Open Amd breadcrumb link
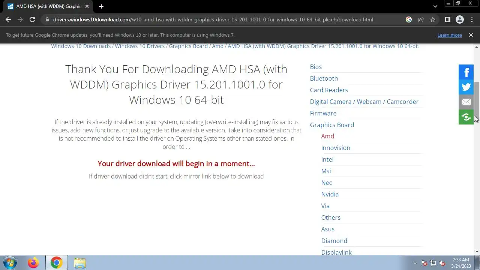The width and height of the screenshot is (480, 270). [218, 46]
